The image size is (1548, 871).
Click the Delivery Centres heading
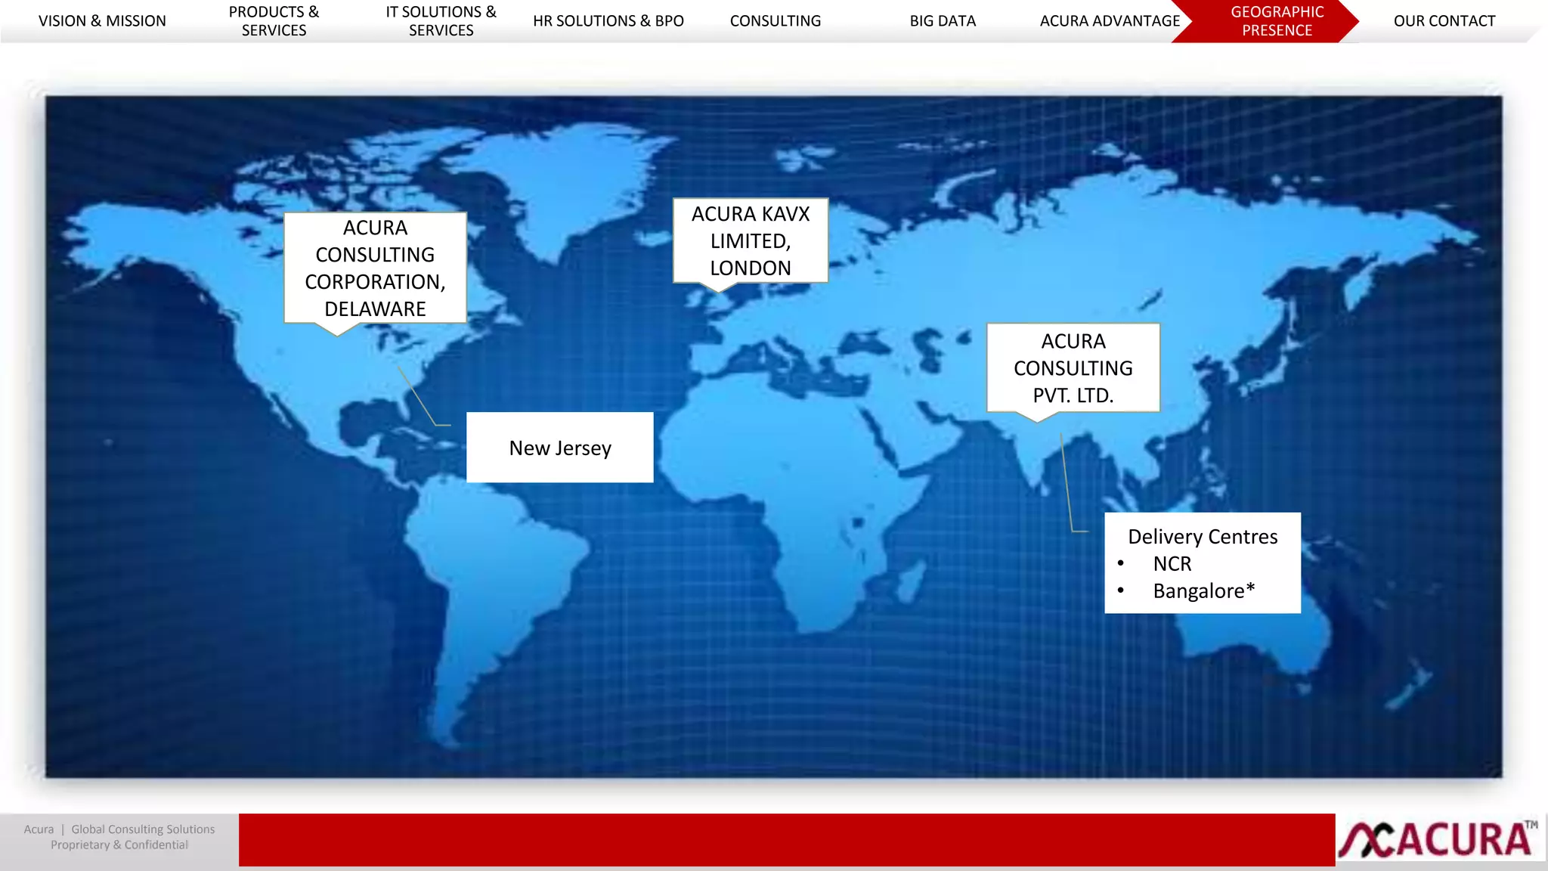pos(1203,537)
